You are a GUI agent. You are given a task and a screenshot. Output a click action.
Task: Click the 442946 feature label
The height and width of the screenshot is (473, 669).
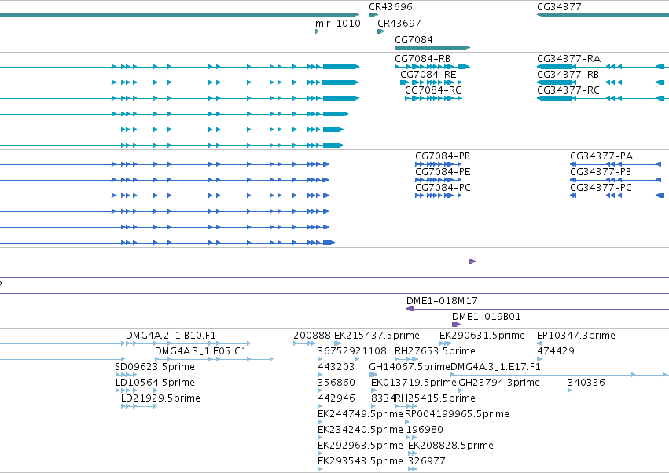[x=336, y=399]
